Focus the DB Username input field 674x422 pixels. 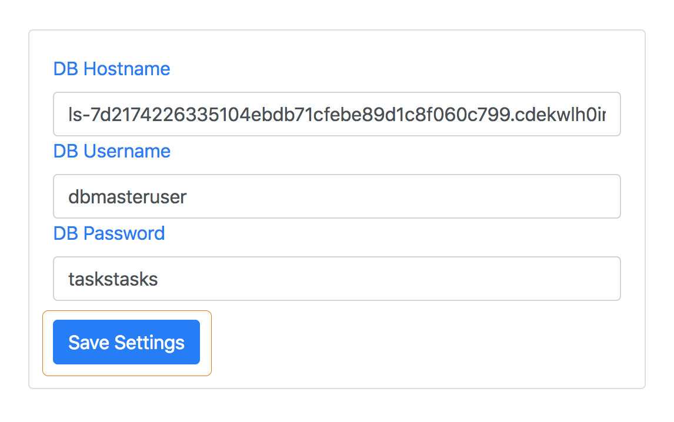pyautogui.click(x=336, y=196)
